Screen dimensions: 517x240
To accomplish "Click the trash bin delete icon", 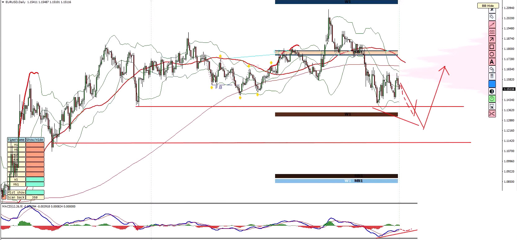I will pyautogui.click(x=492, y=76).
